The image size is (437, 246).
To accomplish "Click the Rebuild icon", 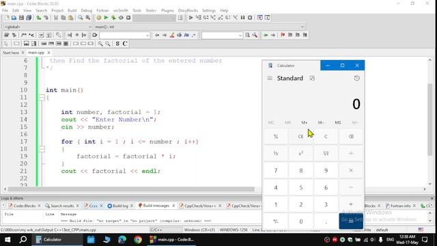I will (121, 18).
